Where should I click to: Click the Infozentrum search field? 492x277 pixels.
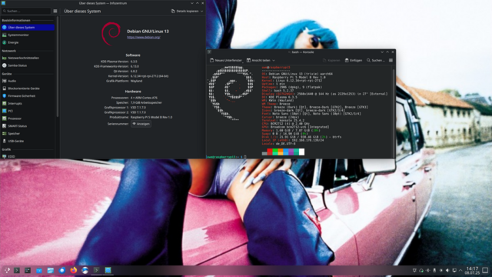[26, 11]
